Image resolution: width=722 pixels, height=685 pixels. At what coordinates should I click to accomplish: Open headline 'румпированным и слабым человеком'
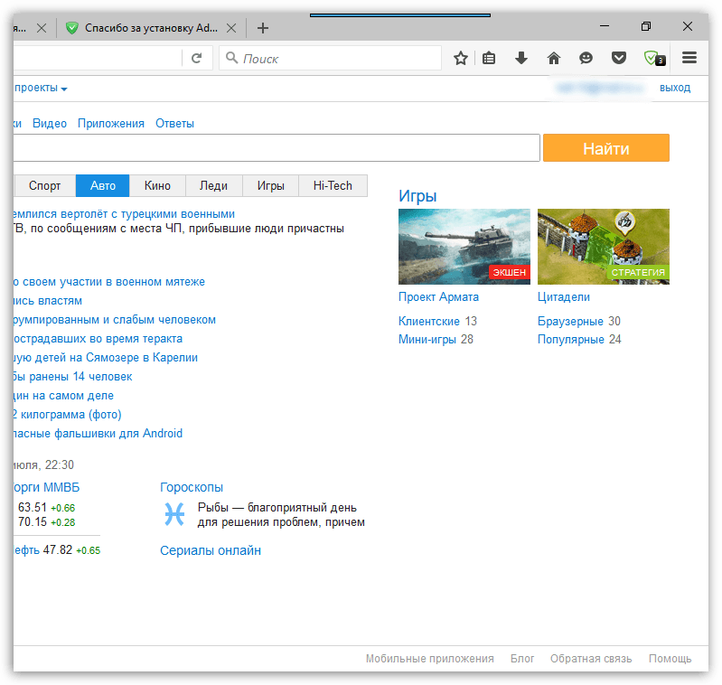click(x=115, y=320)
